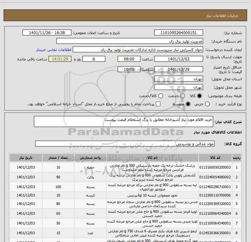The height and width of the screenshot is (242, 251).
Task: Click the لیمو شیرین تازه product name cell
Action: click(x=153, y=233)
